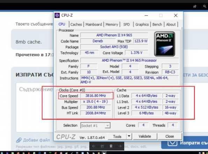This screenshot has height=154, width=208.
Task: Click the Threads count value
Action: pyautogui.click(x=173, y=125)
